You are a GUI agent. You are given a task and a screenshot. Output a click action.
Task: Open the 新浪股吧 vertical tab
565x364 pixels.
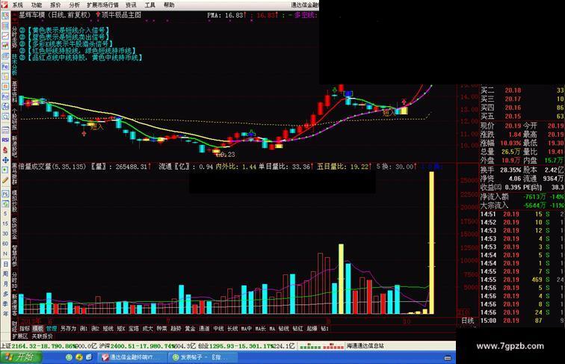[x=14, y=146]
